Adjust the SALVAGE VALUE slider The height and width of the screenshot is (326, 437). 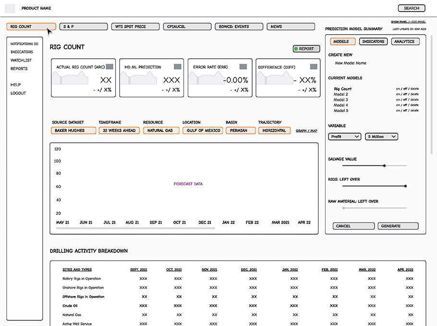click(x=384, y=165)
